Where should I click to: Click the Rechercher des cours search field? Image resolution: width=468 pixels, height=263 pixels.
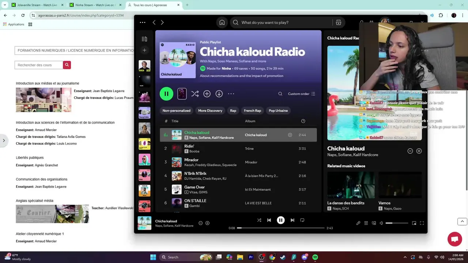tap(39, 65)
